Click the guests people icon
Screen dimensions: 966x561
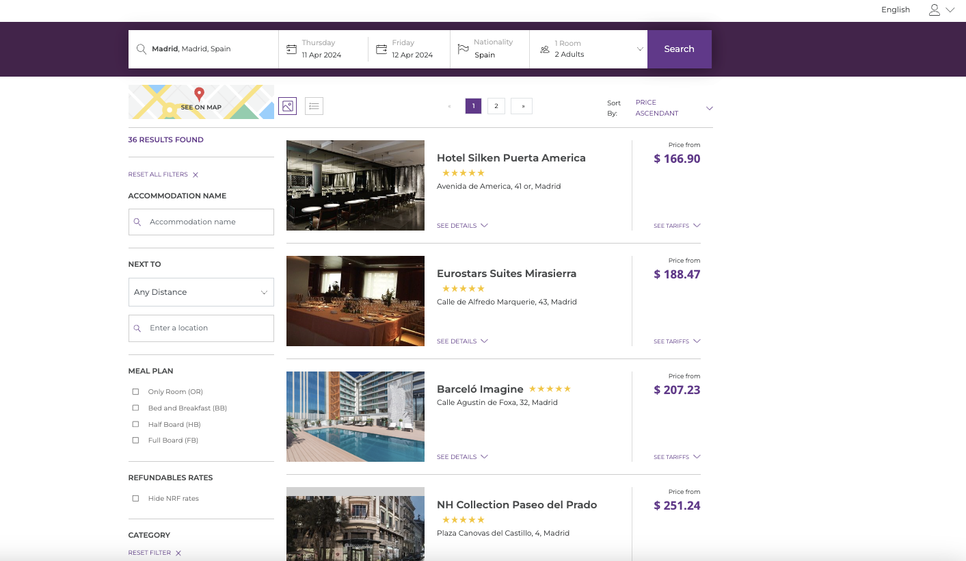point(545,49)
